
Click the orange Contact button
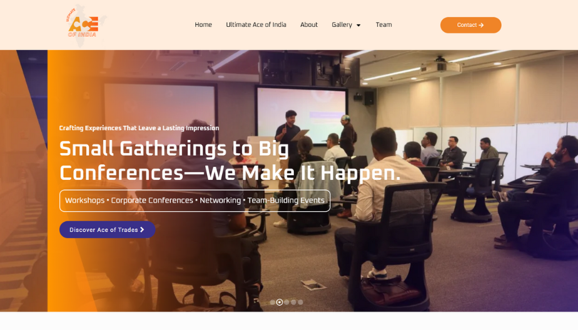pos(470,25)
